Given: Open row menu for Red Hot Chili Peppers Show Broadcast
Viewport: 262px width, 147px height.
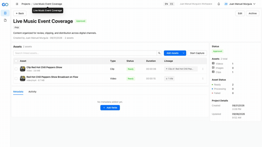Looking at the screenshot, I should coord(203,78).
